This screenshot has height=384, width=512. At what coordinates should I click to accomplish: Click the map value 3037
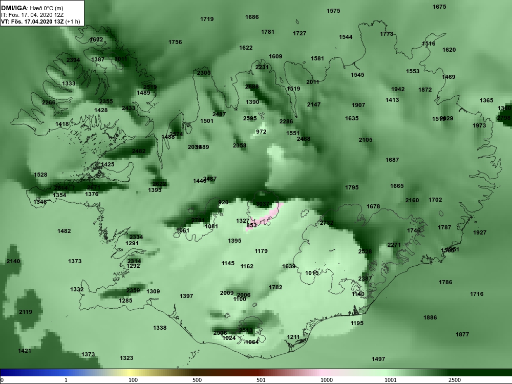tap(263, 204)
